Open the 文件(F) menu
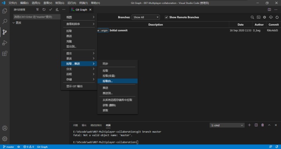This screenshot has width=281, height=149. point(13,3)
